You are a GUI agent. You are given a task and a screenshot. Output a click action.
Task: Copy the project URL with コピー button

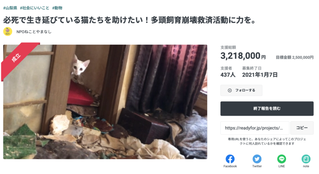tap(302, 128)
